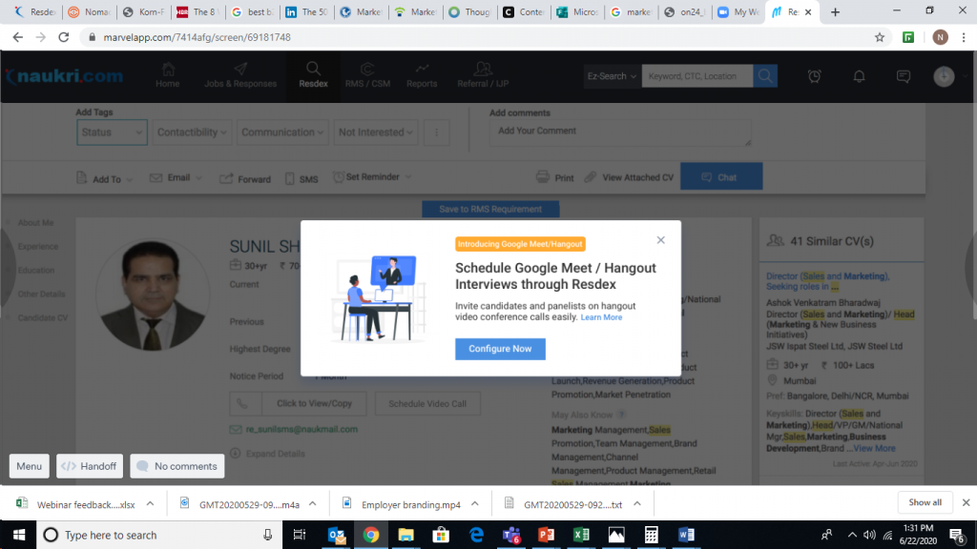Jump to Candidate CV section
Screen dimensions: 977x549
pyautogui.click(x=42, y=317)
